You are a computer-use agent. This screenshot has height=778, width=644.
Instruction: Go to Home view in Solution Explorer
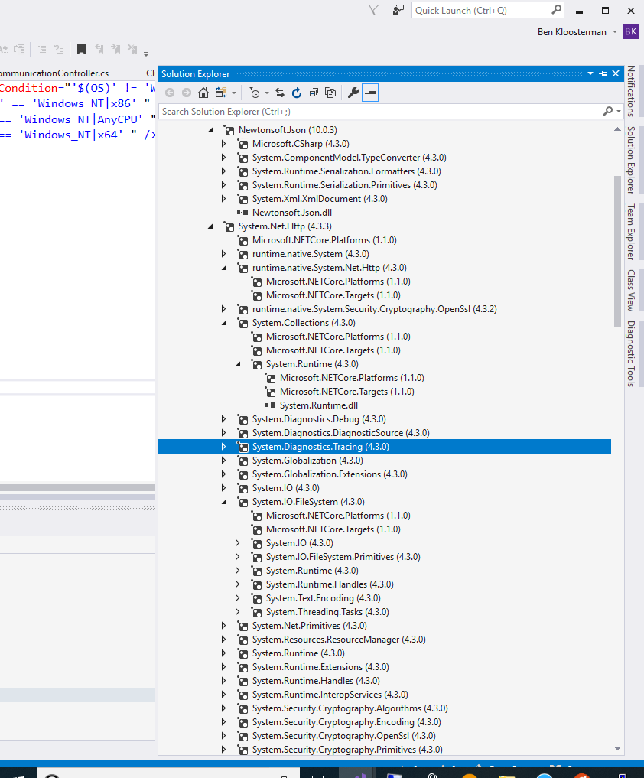(203, 93)
